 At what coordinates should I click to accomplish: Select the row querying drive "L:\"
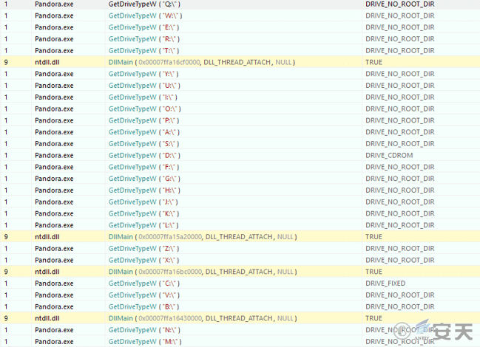pos(144,225)
